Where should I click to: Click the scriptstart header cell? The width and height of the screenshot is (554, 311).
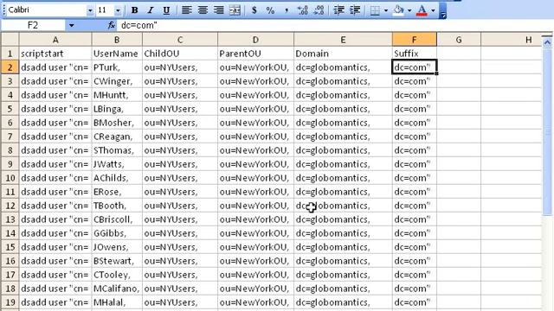click(x=55, y=54)
